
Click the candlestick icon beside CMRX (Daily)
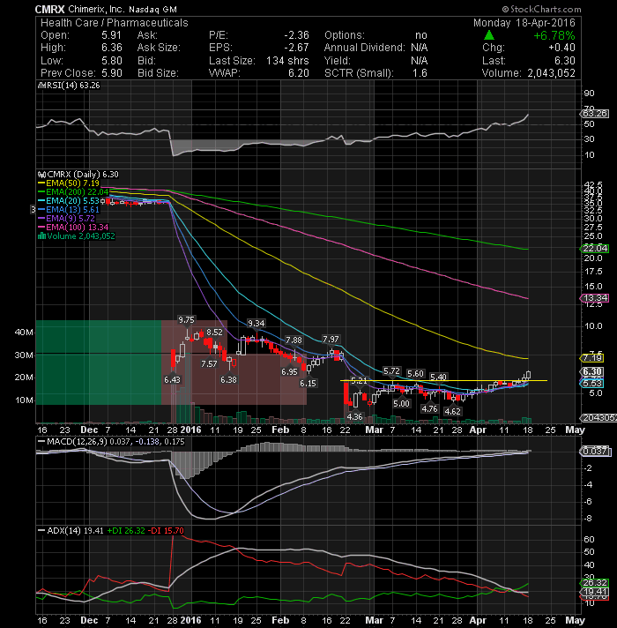(x=41, y=175)
